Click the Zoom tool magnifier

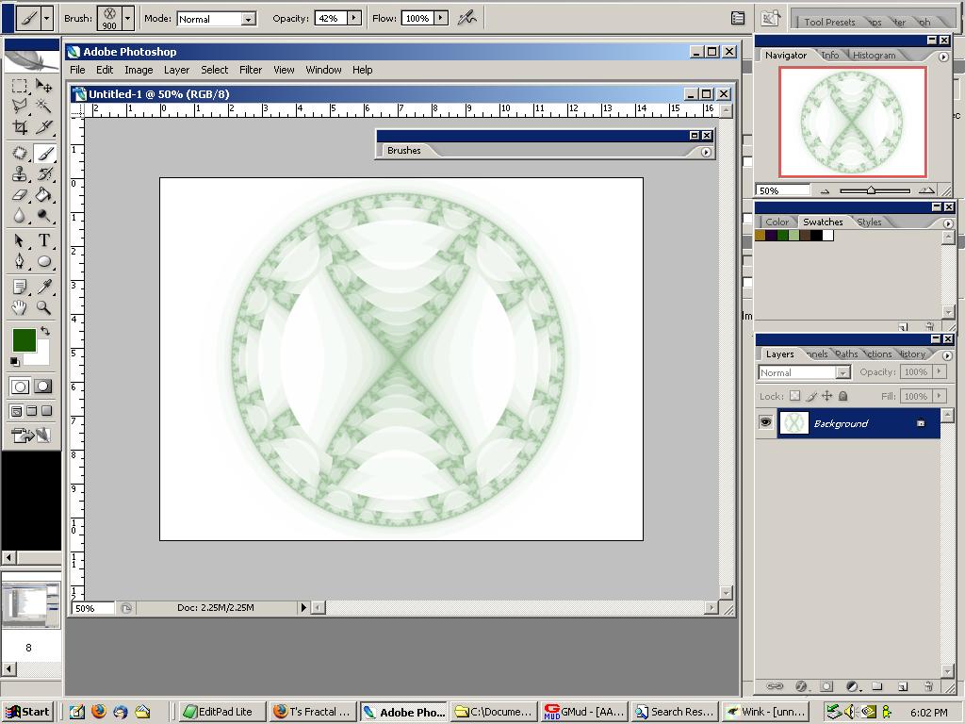(x=43, y=308)
